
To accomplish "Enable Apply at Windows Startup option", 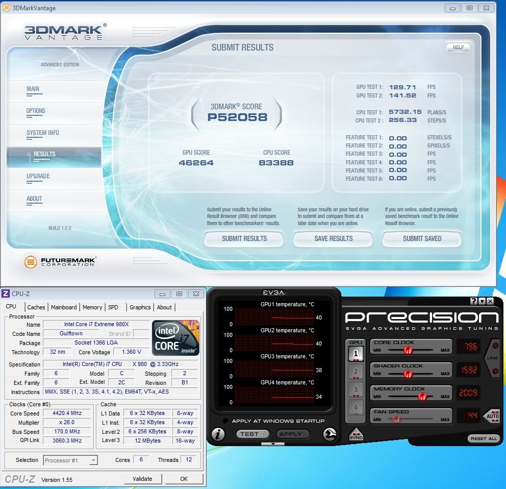I will (x=225, y=421).
